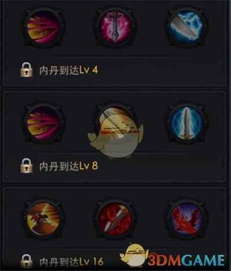The height and width of the screenshot is (271, 231).
Task: Choose the golden sword skill in Lv 8 row
Action: click(x=115, y=123)
